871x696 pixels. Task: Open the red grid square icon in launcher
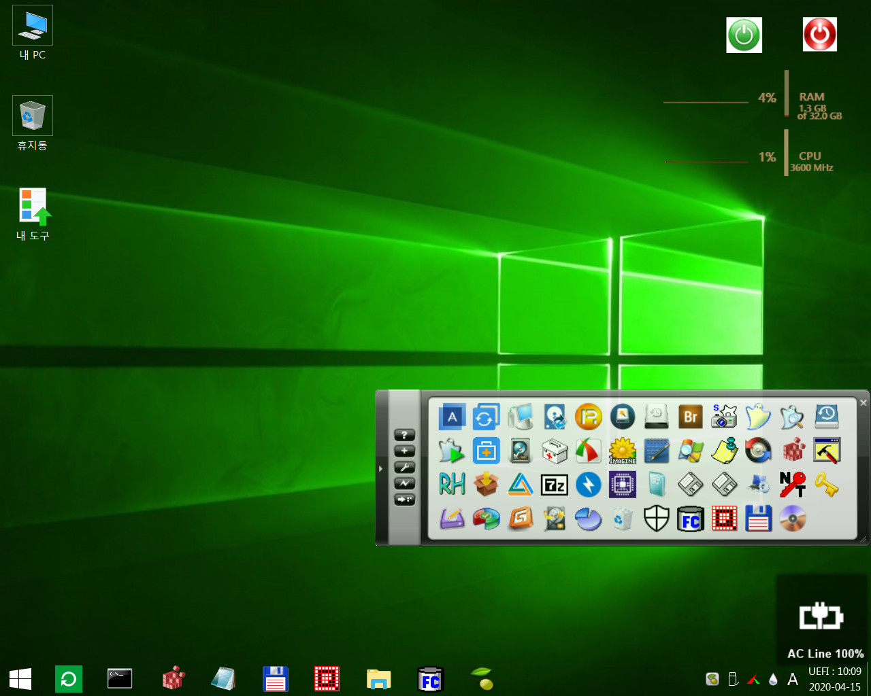pos(724,519)
